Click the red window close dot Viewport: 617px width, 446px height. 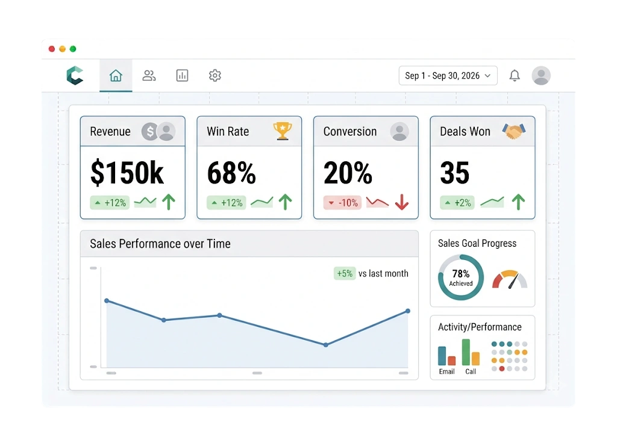[x=52, y=49]
